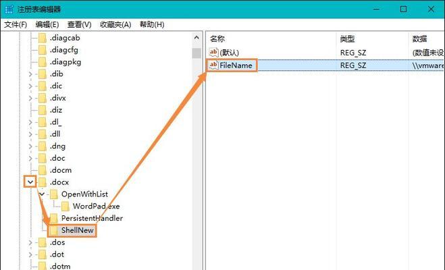Expand the .divx key
The height and width of the screenshot is (270, 445).
coord(30,98)
